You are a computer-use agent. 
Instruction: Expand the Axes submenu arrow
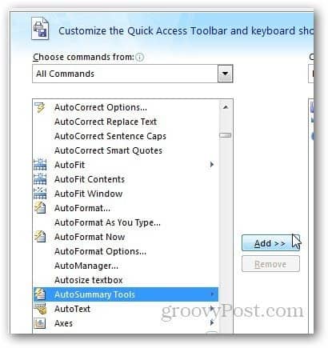[x=212, y=323]
